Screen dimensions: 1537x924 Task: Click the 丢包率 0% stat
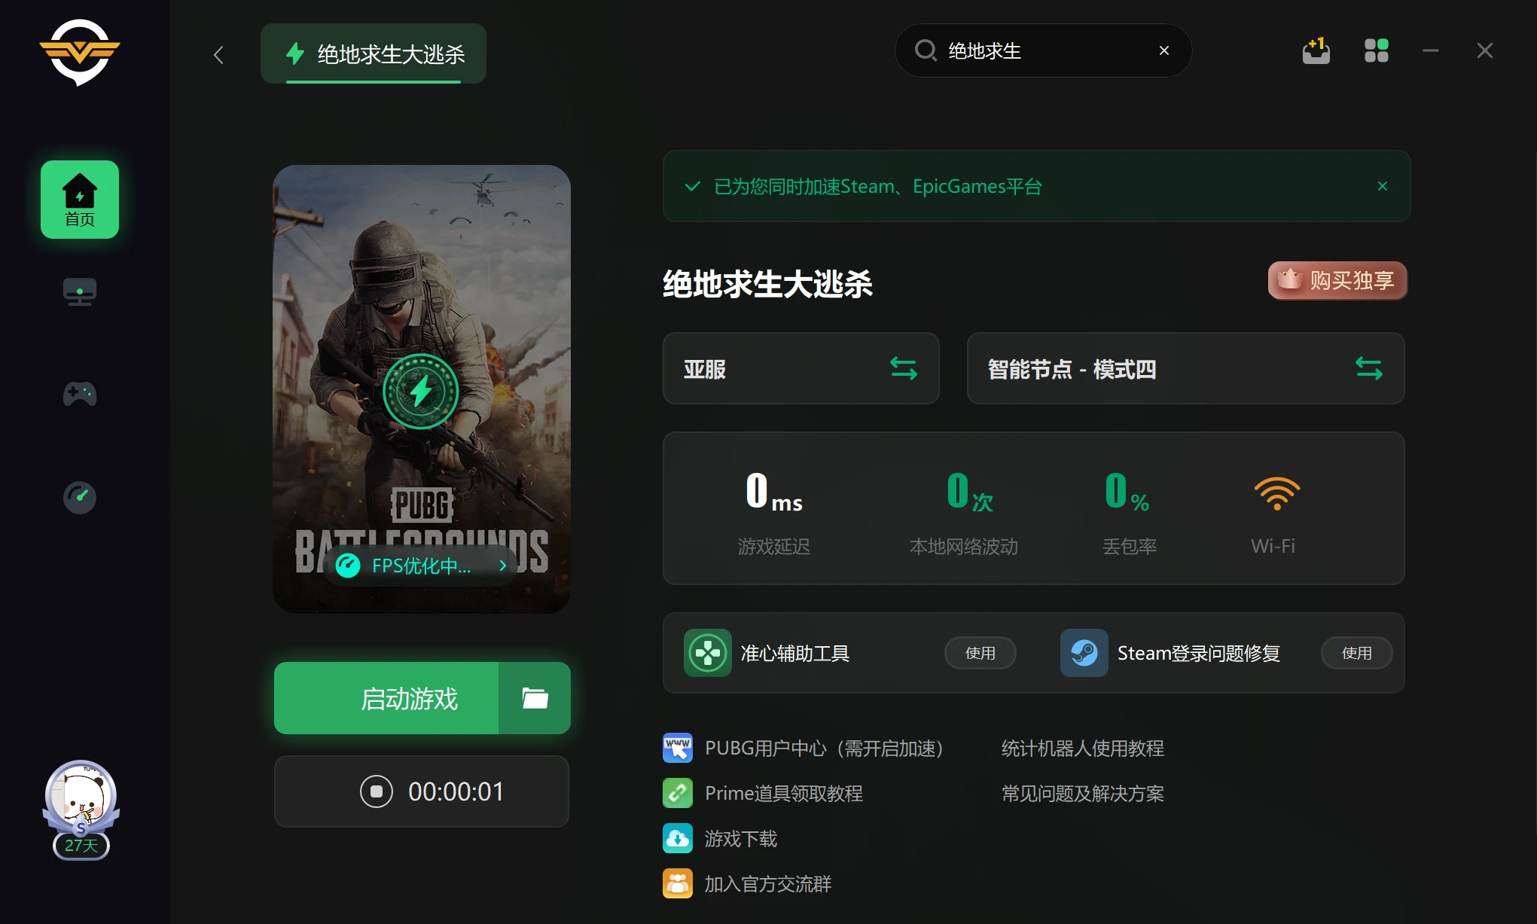point(1129,514)
